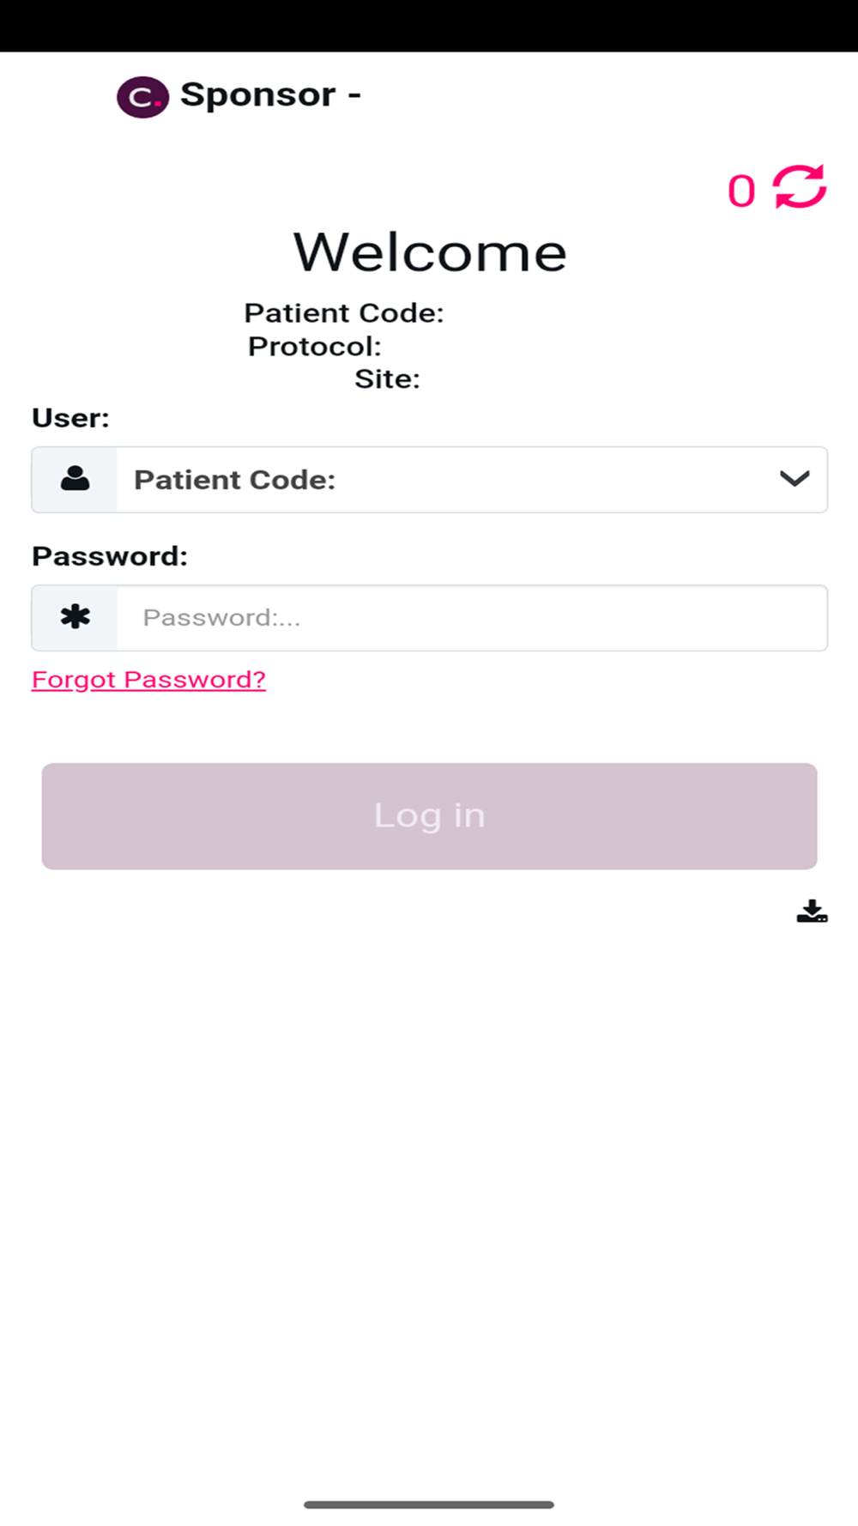Click the pink pending sync count 0
Screen dimensions: 858x1526
[x=741, y=191]
